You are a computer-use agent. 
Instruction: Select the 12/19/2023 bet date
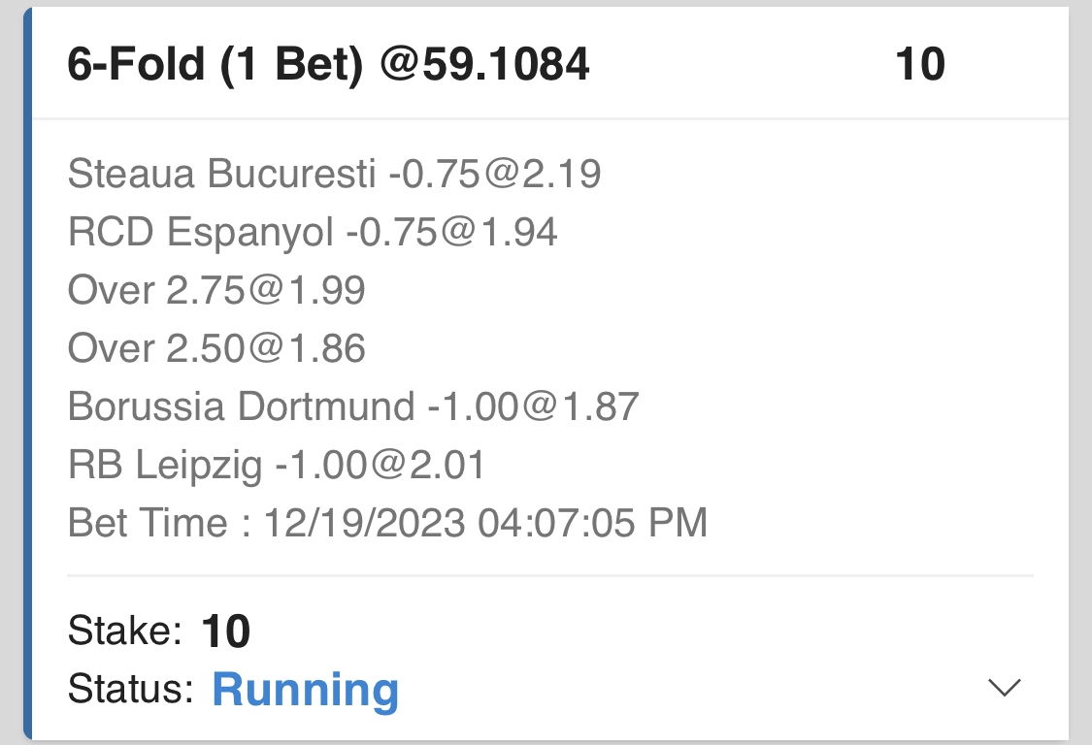[365, 524]
